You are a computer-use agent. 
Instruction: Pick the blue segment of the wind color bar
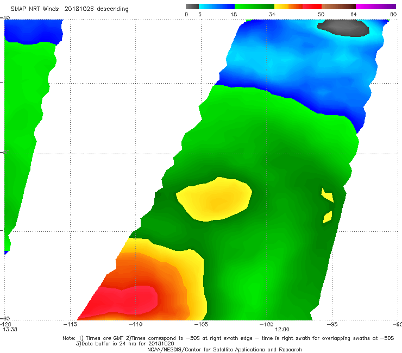coord(217,7)
